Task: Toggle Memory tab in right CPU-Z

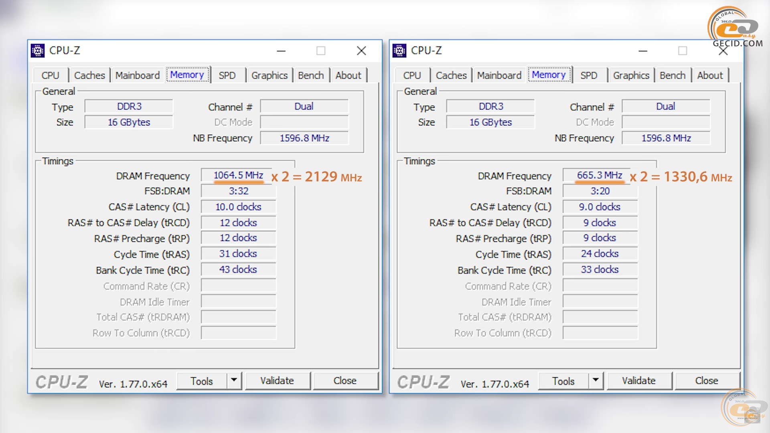Action: (548, 75)
